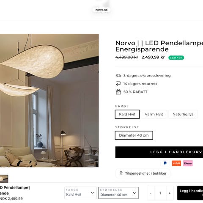Click the location pin icon

pos(121,173)
